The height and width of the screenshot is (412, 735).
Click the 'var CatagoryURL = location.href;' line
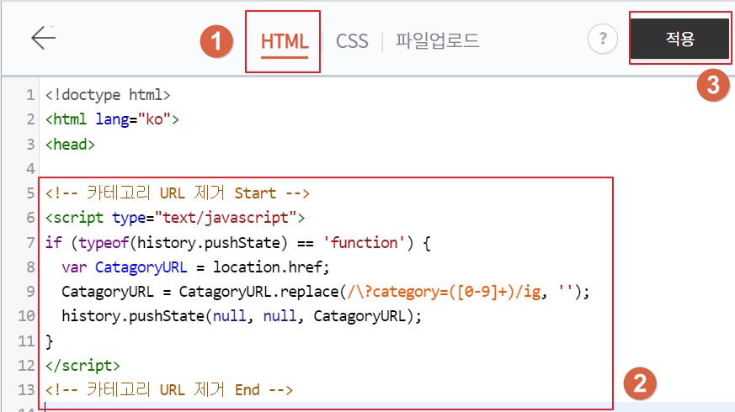coord(195,267)
